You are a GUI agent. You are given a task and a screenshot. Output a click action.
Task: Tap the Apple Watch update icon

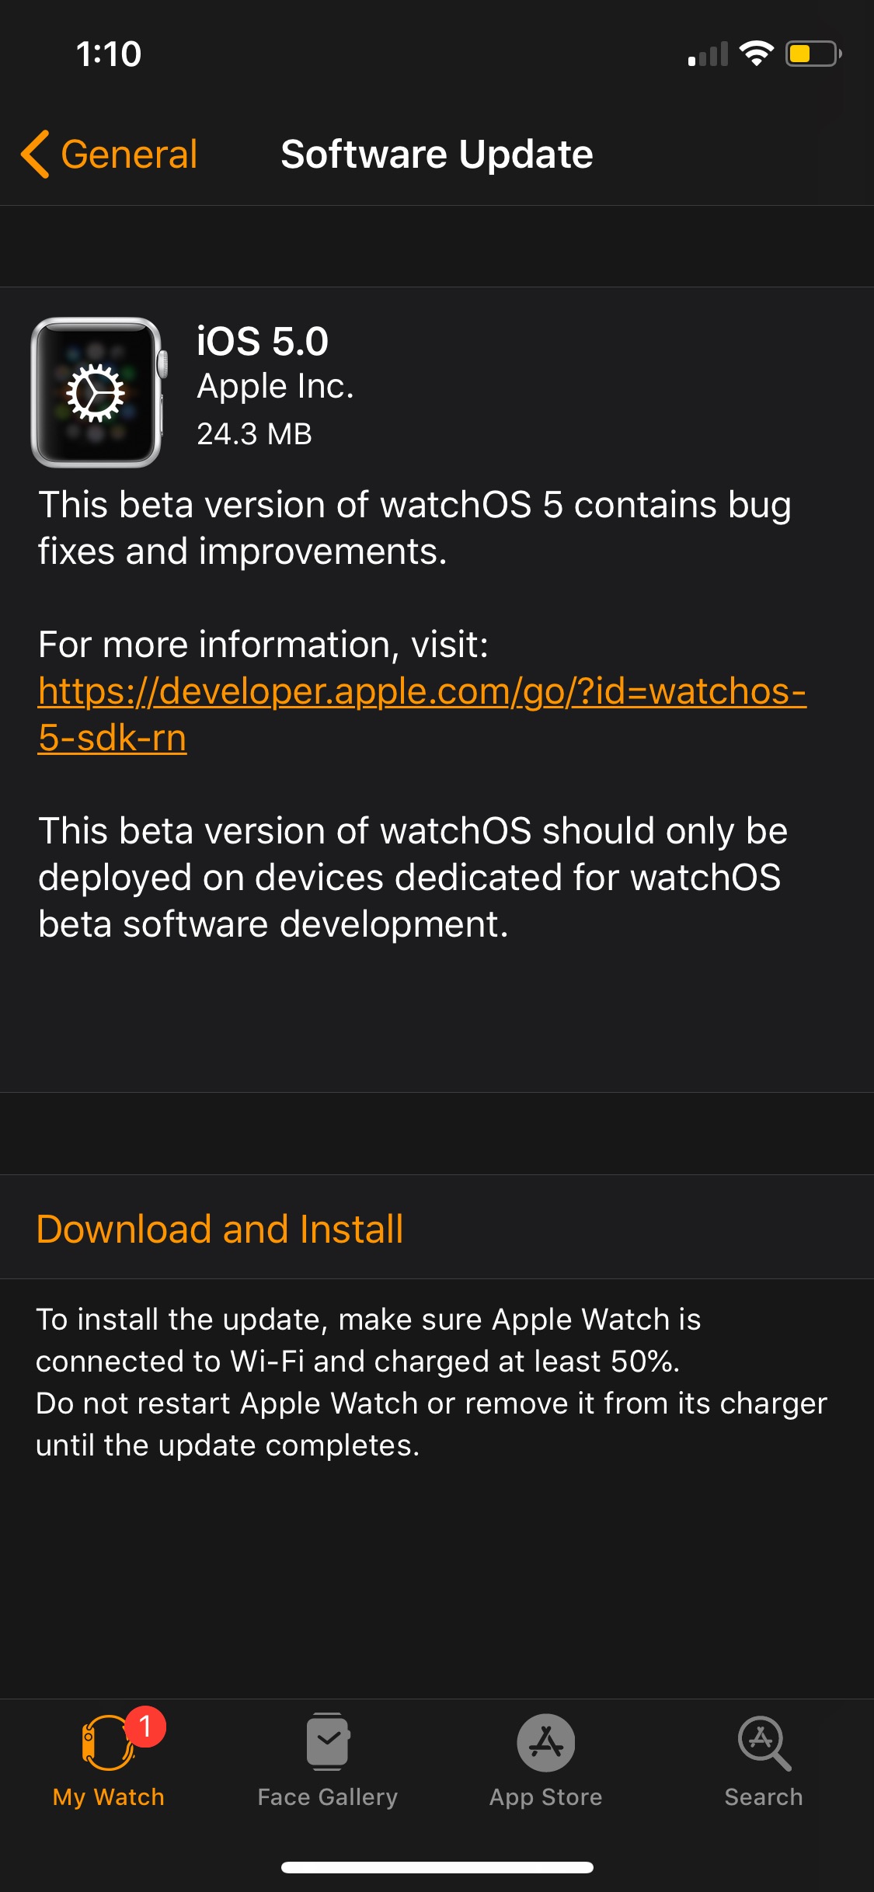pyautogui.click(x=97, y=392)
